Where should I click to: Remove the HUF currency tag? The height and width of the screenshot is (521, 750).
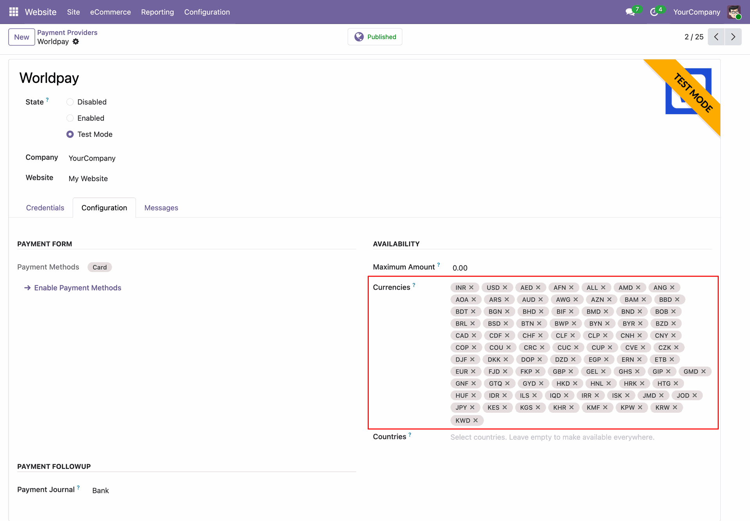473,395
